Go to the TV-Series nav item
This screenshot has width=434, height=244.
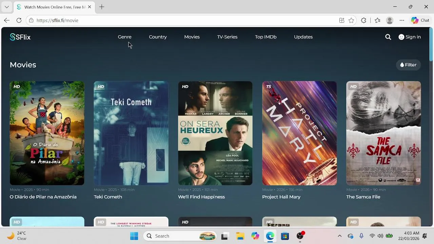pos(227,37)
